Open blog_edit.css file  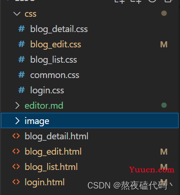point(56,45)
